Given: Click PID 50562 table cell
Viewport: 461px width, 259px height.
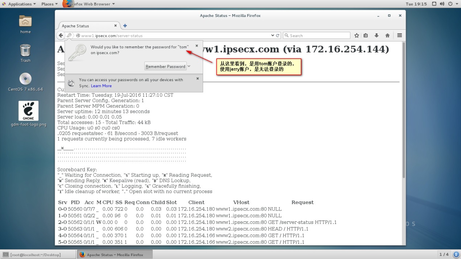Looking at the screenshot, I should pos(75,222).
